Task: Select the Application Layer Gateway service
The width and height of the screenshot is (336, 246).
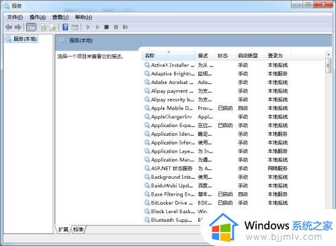Action: click(x=216, y=151)
